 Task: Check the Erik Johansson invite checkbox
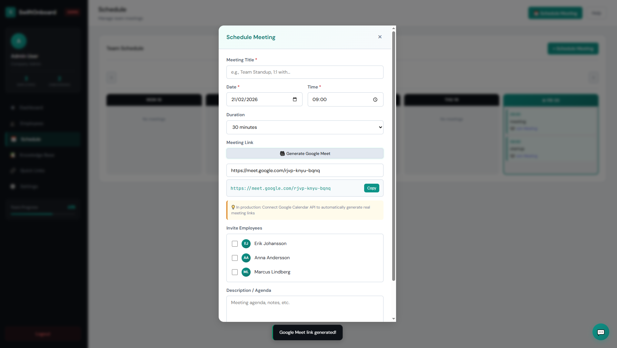[235, 244]
